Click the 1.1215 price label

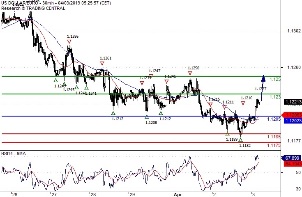214,99
